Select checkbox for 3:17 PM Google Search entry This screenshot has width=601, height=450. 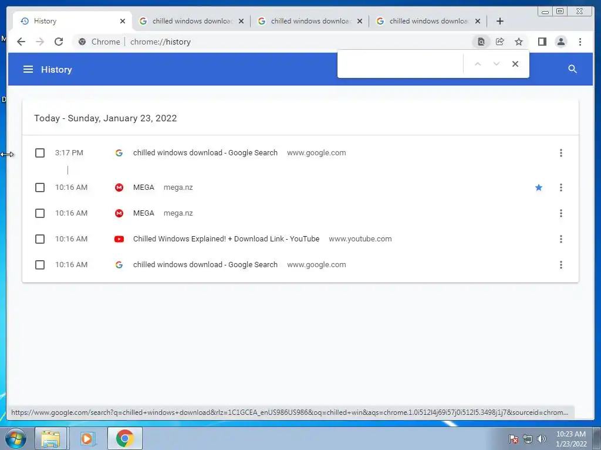point(40,153)
